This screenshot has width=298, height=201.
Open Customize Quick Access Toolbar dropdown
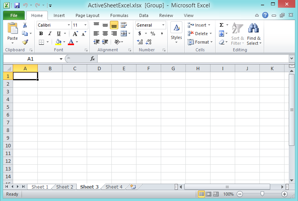pos(51,6)
